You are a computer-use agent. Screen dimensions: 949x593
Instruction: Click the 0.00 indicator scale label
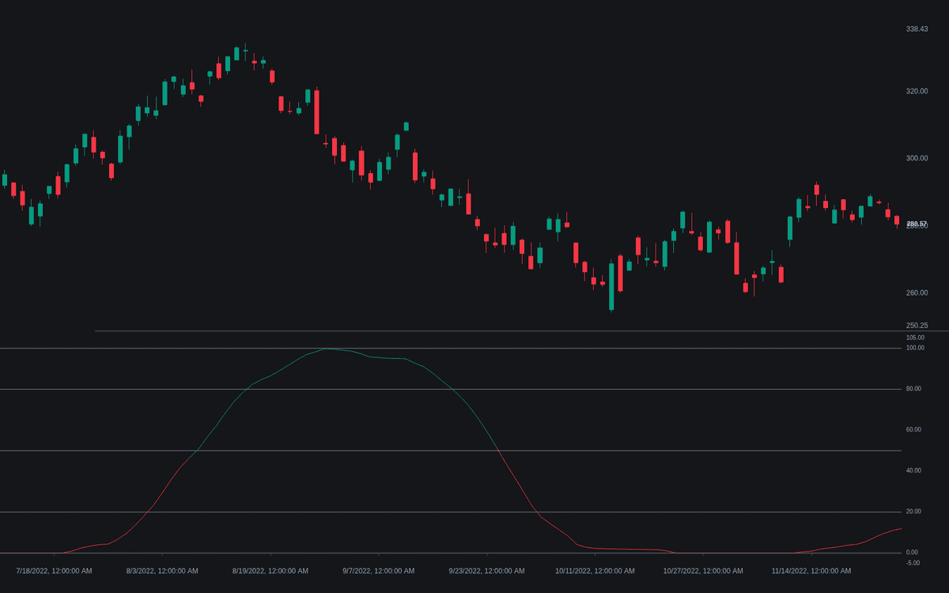[x=912, y=553]
